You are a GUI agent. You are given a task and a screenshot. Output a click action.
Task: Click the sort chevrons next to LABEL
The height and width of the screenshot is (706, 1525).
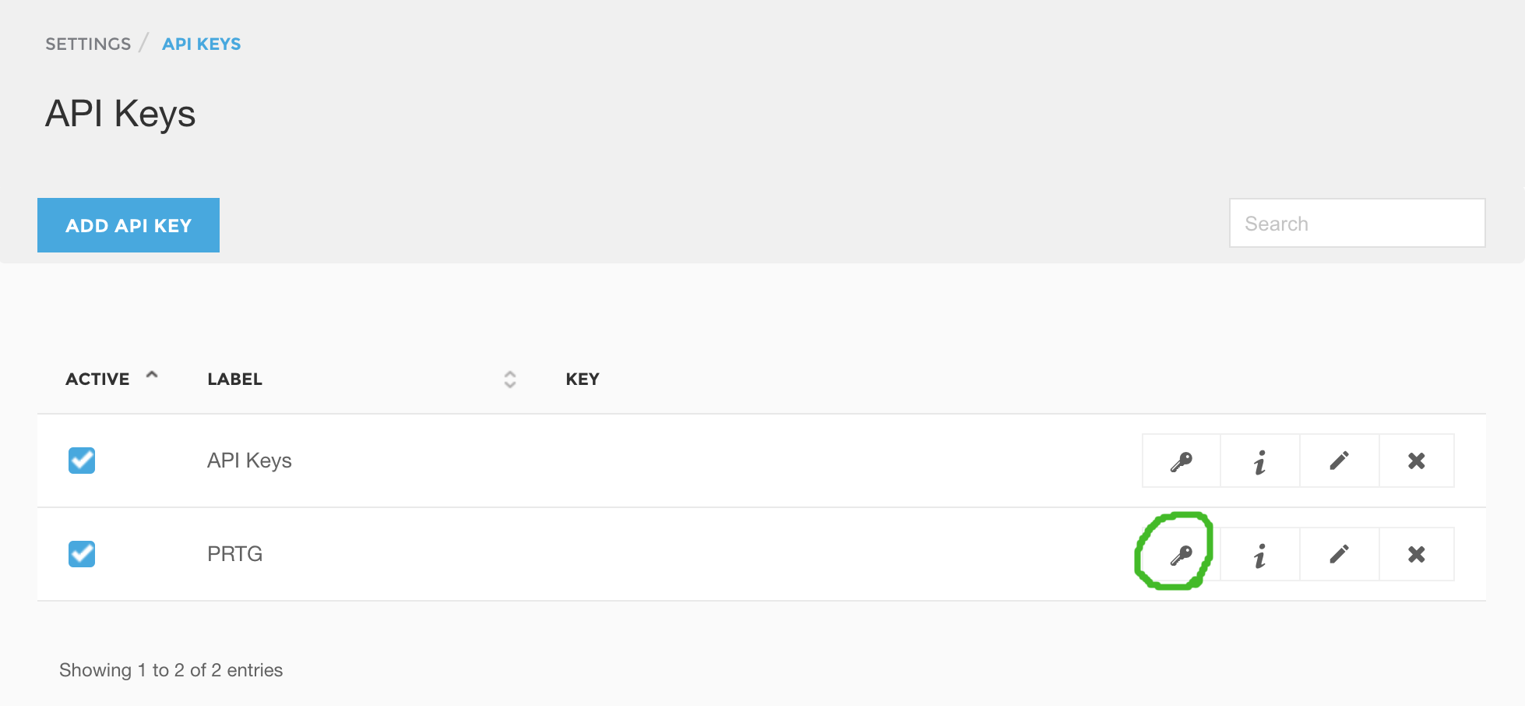[x=509, y=379]
